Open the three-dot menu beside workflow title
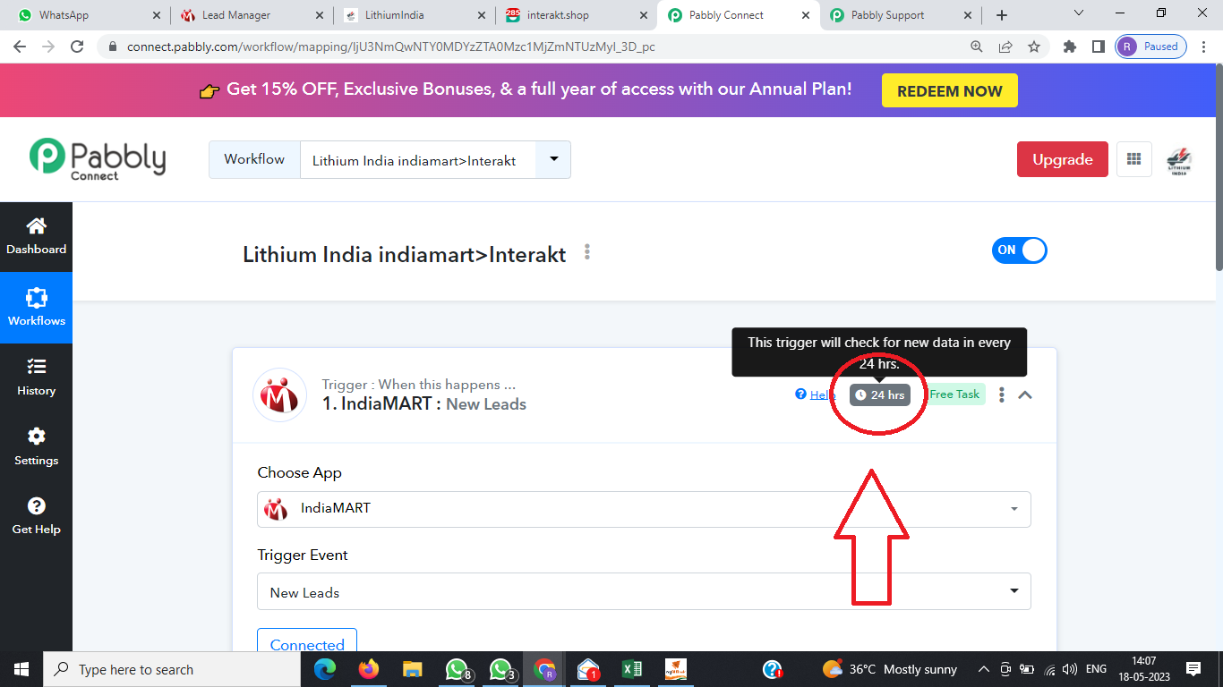 pos(587,252)
